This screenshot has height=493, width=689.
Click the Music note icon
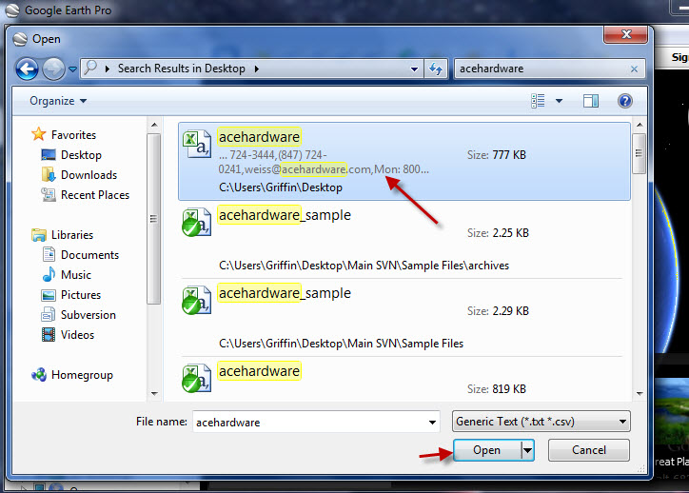coord(49,274)
